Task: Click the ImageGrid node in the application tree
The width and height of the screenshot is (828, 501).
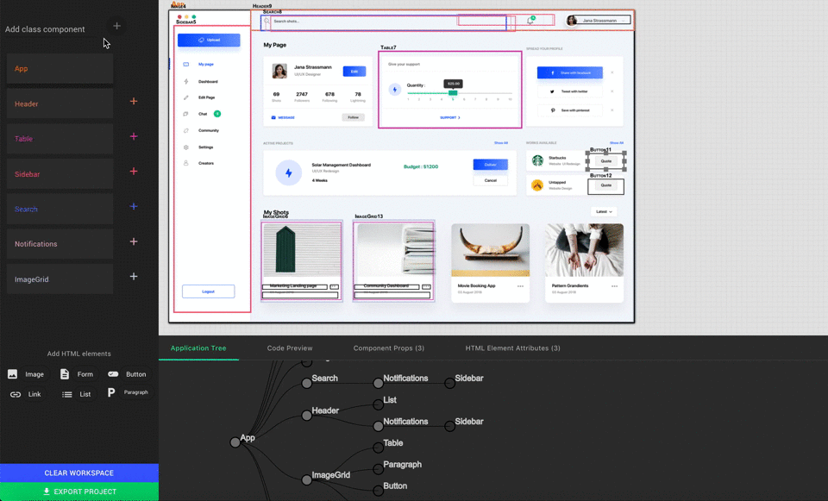Action: tap(307, 480)
